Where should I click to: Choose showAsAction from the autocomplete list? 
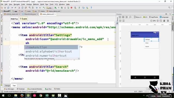[x=51, y=47]
